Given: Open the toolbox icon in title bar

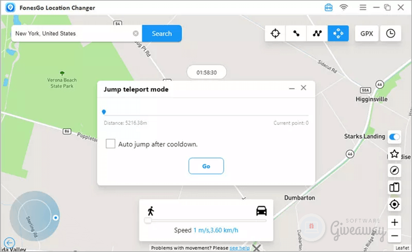Looking at the screenshot, I should coord(329,7).
